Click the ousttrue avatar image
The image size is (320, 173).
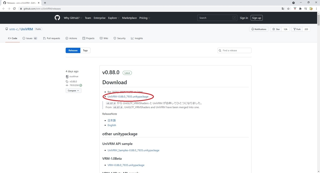coord(67,76)
